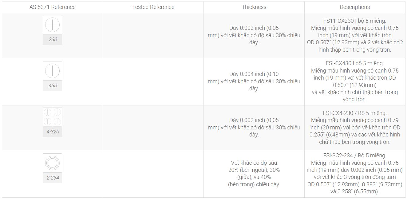Click the FSI-3C2-234 description text
This screenshot has width=407, height=201.
[355, 174]
